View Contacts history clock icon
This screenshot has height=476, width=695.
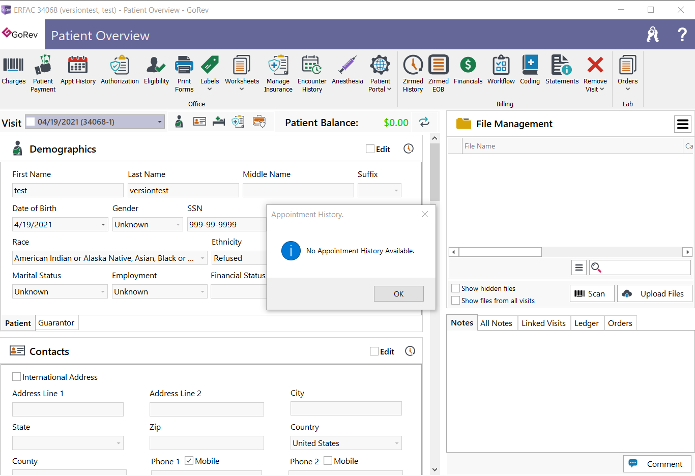(410, 351)
